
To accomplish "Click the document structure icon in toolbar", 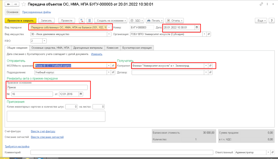I will point(90,21).
